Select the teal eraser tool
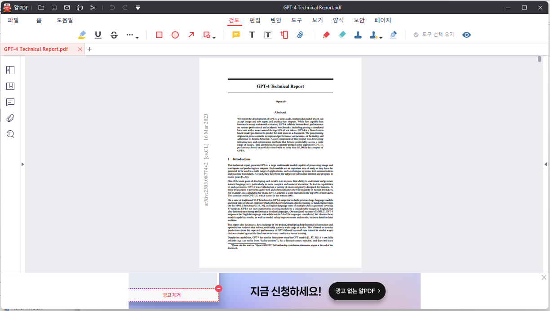 pyautogui.click(x=342, y=35)
